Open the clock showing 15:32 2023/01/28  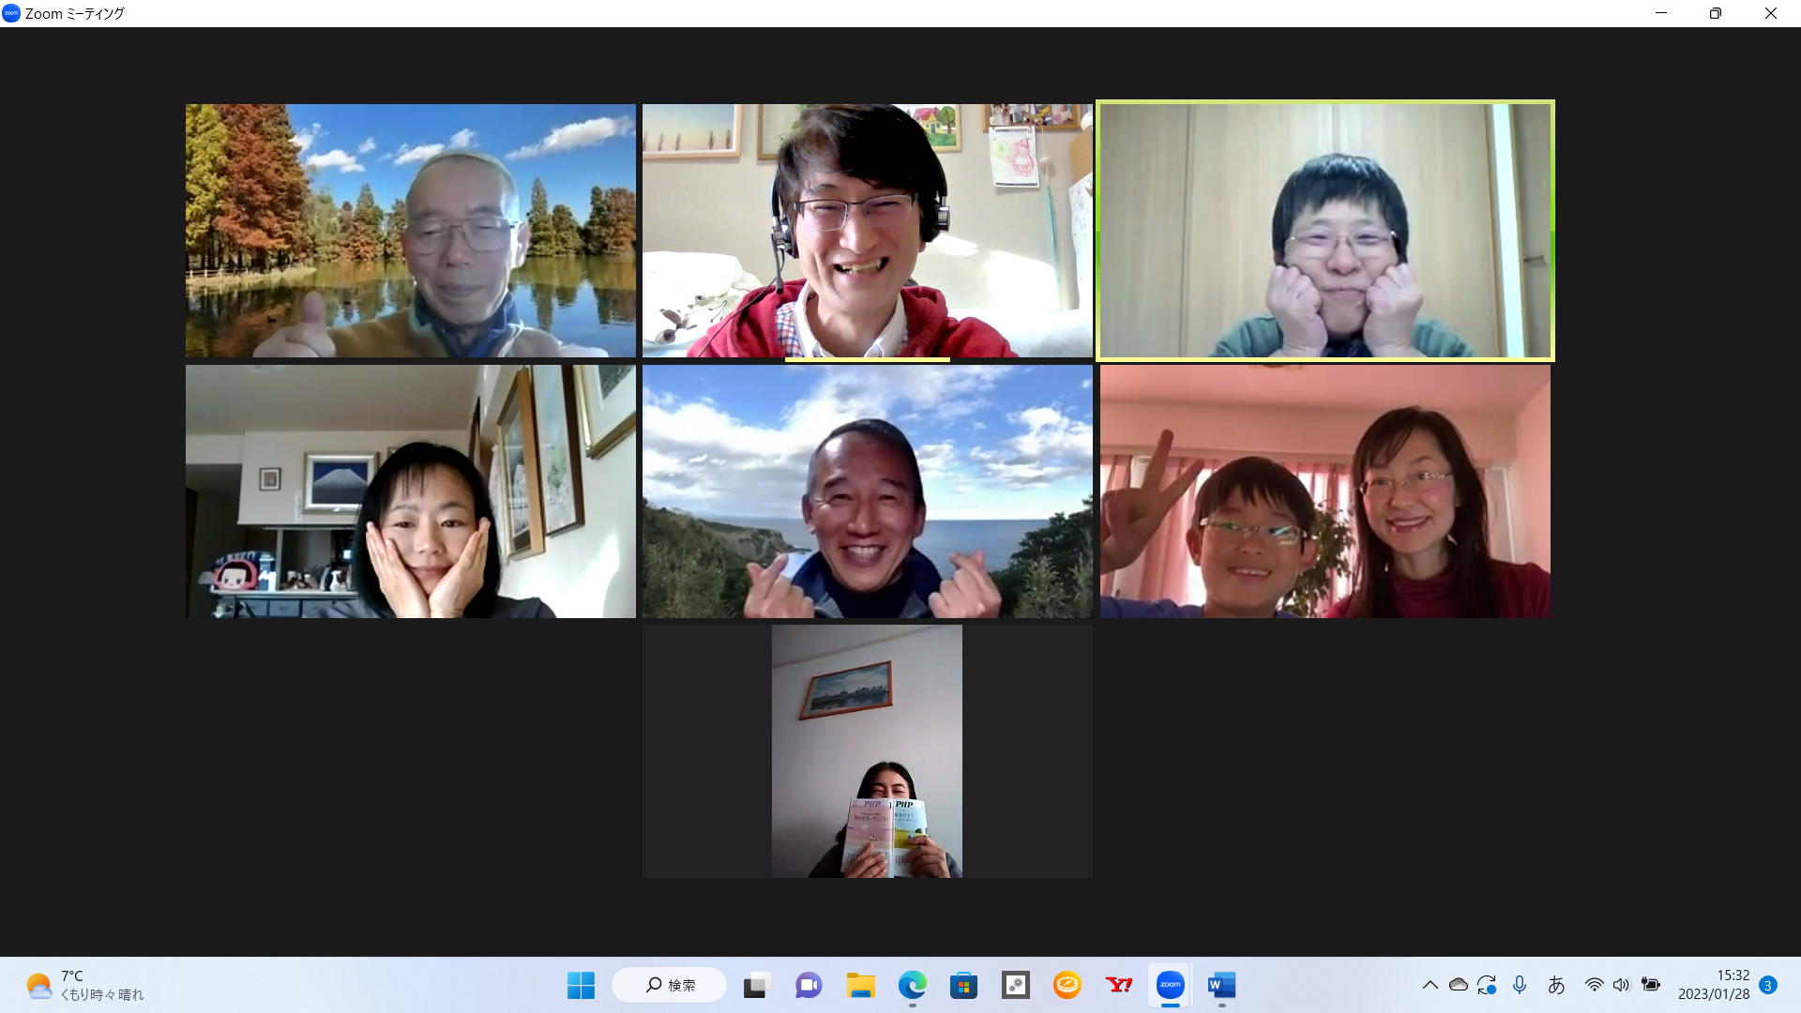(1714, 985)
